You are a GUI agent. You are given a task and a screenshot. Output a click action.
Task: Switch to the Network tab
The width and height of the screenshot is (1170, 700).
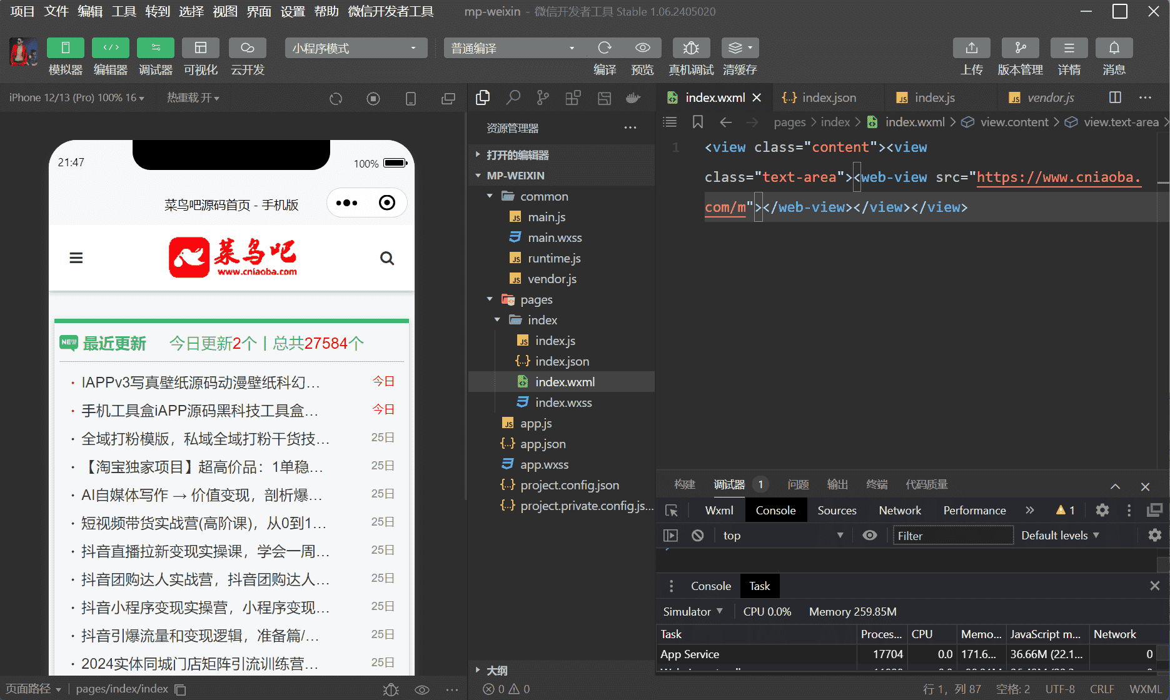point(899,511)
